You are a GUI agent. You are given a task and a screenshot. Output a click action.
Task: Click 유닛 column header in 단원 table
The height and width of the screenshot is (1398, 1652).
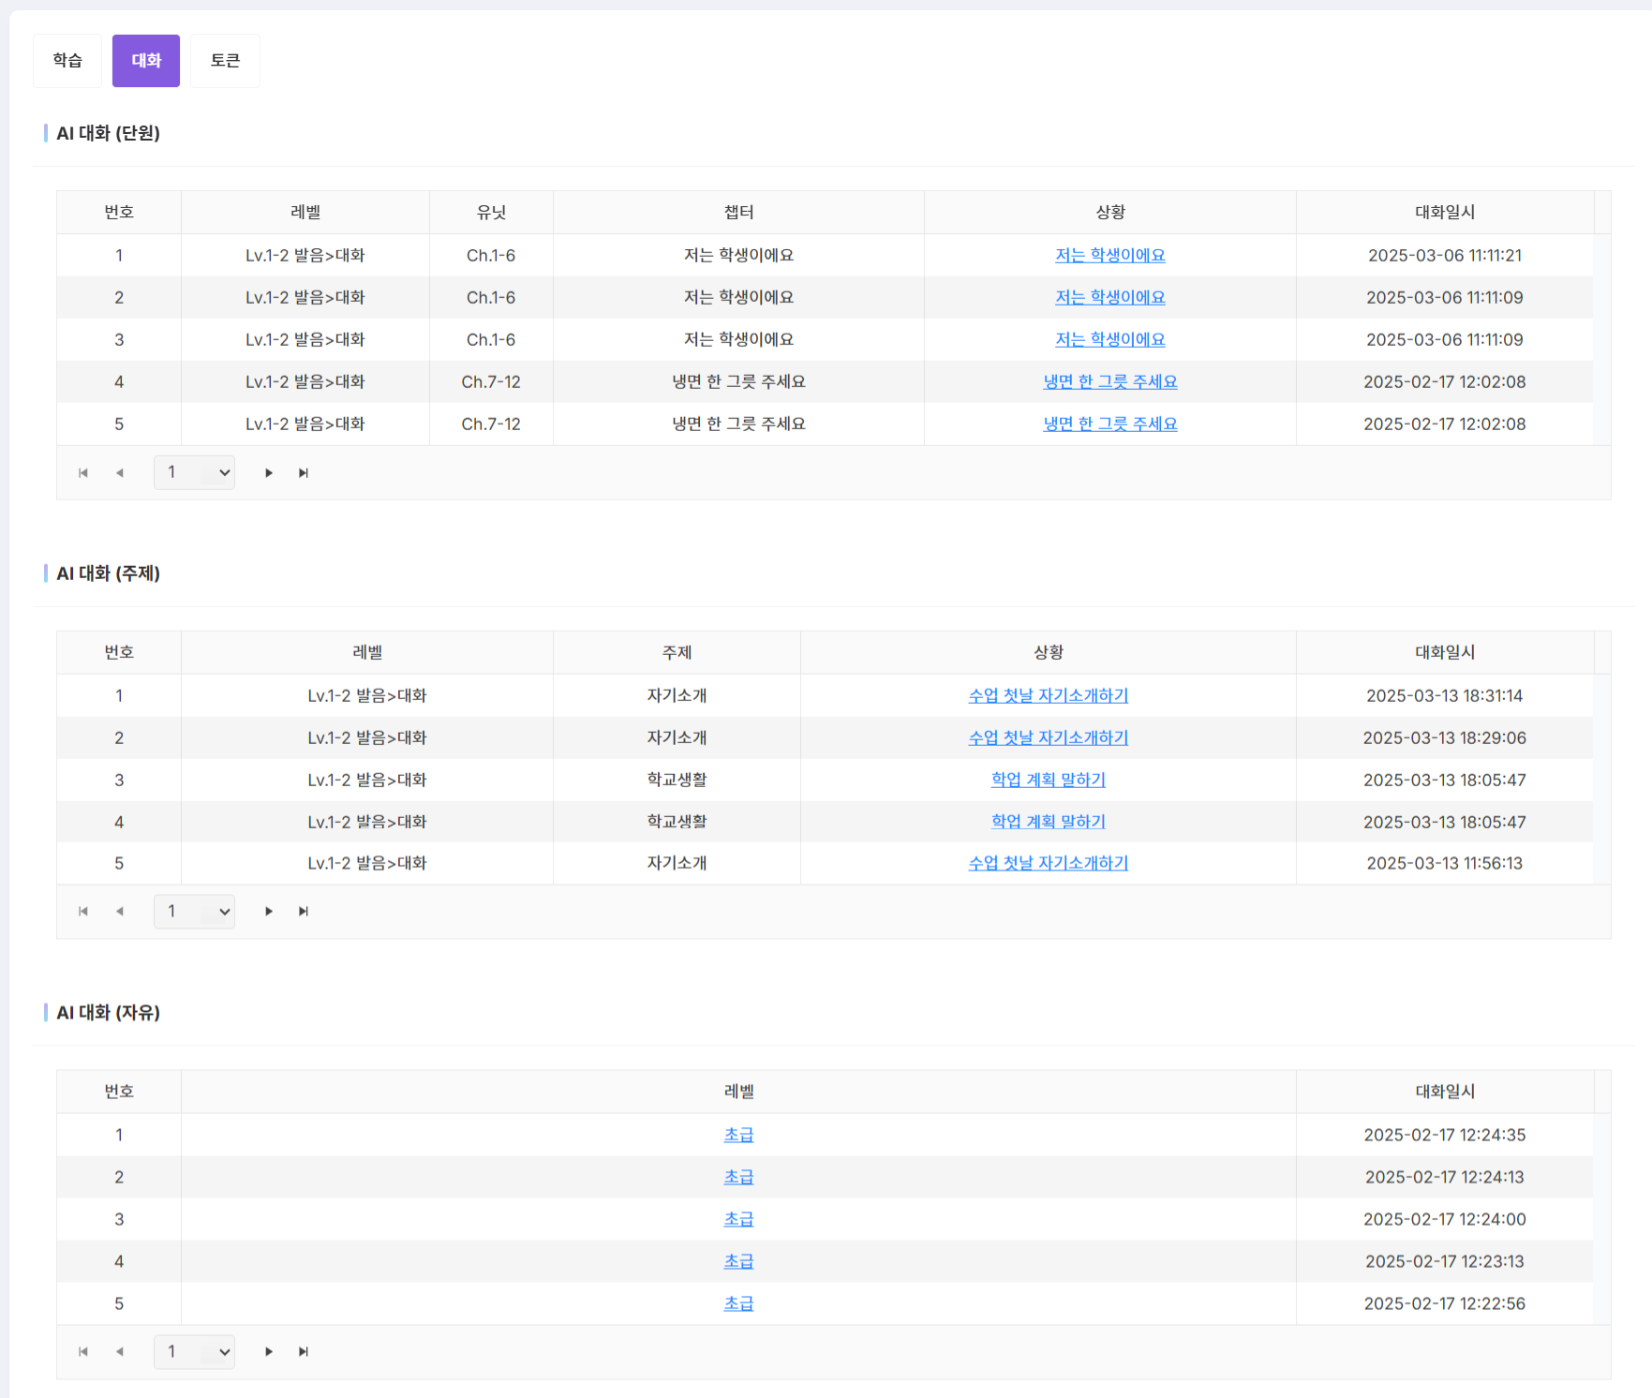click(491, 213)
